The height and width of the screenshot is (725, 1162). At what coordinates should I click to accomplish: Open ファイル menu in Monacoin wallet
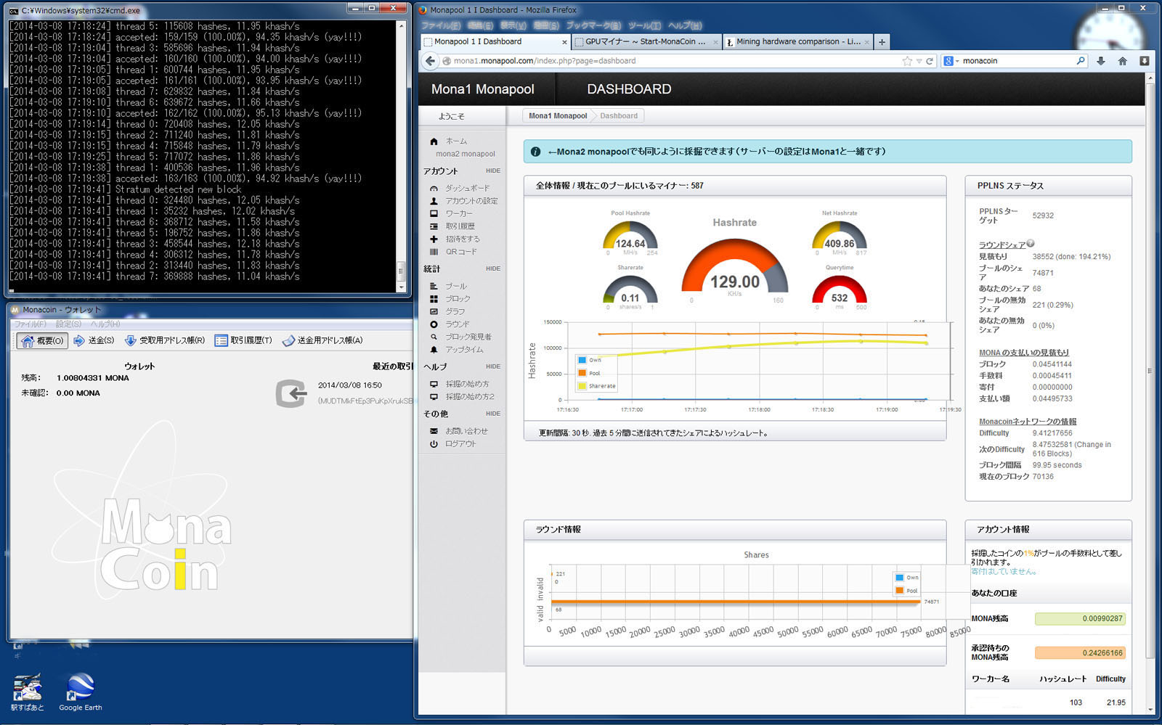click(x=31, y=324)
